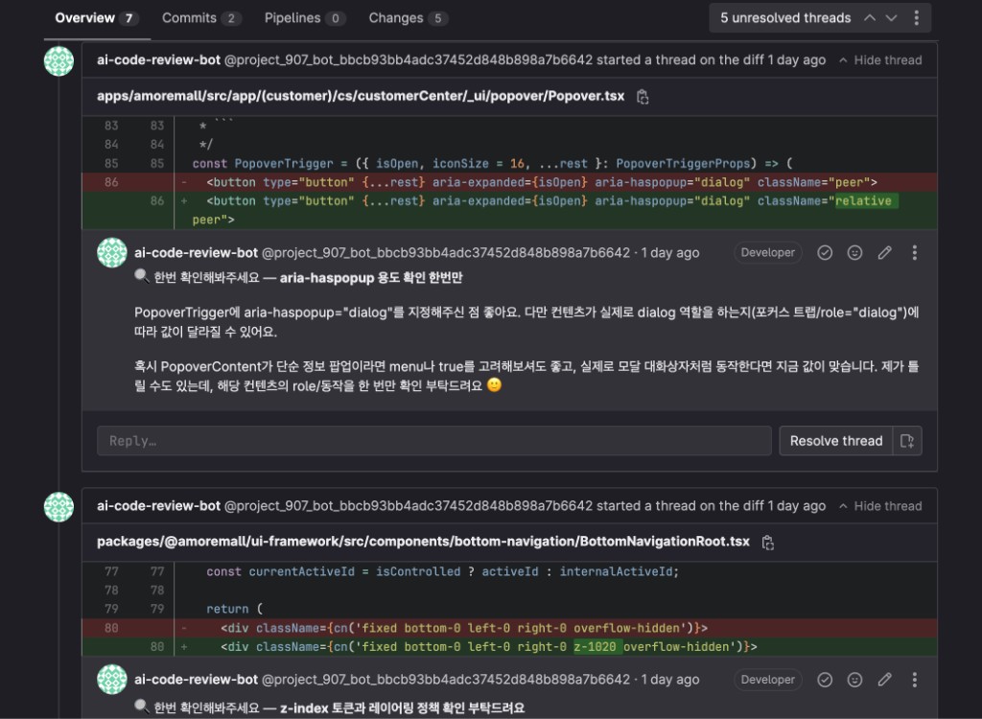Switch to the Commits tab
Image resolution: width=982 pixels, height=719 pixels.
click(x=200, y=18)
